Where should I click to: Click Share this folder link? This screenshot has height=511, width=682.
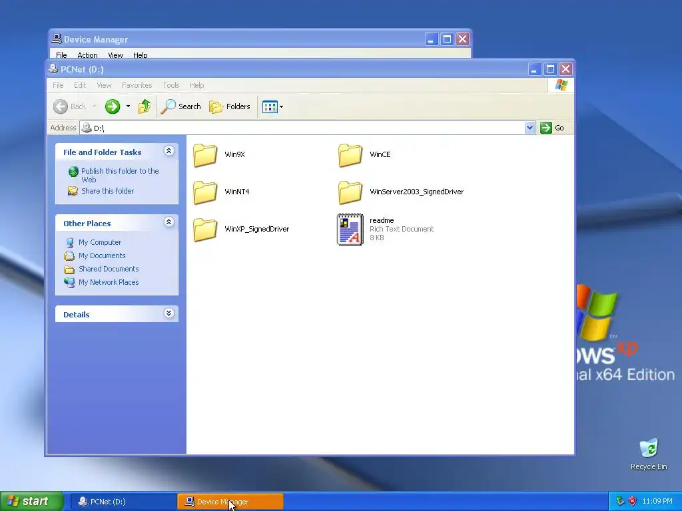(x=107, y=191)
